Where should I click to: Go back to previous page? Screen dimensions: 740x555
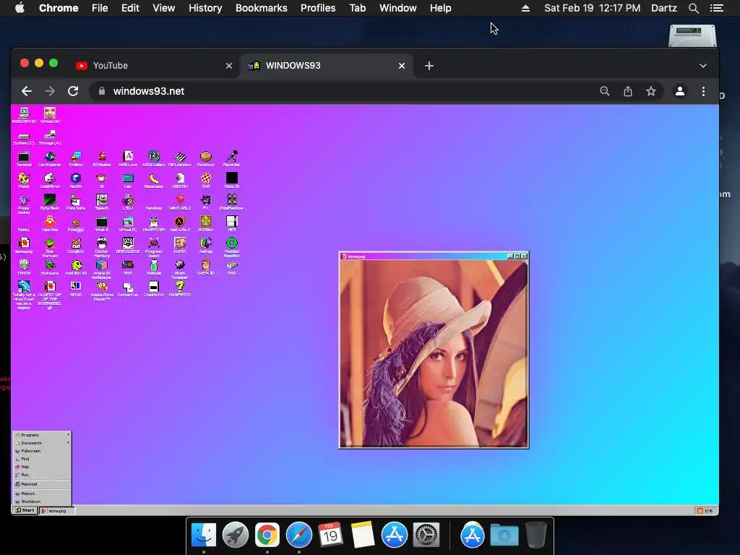27,91
